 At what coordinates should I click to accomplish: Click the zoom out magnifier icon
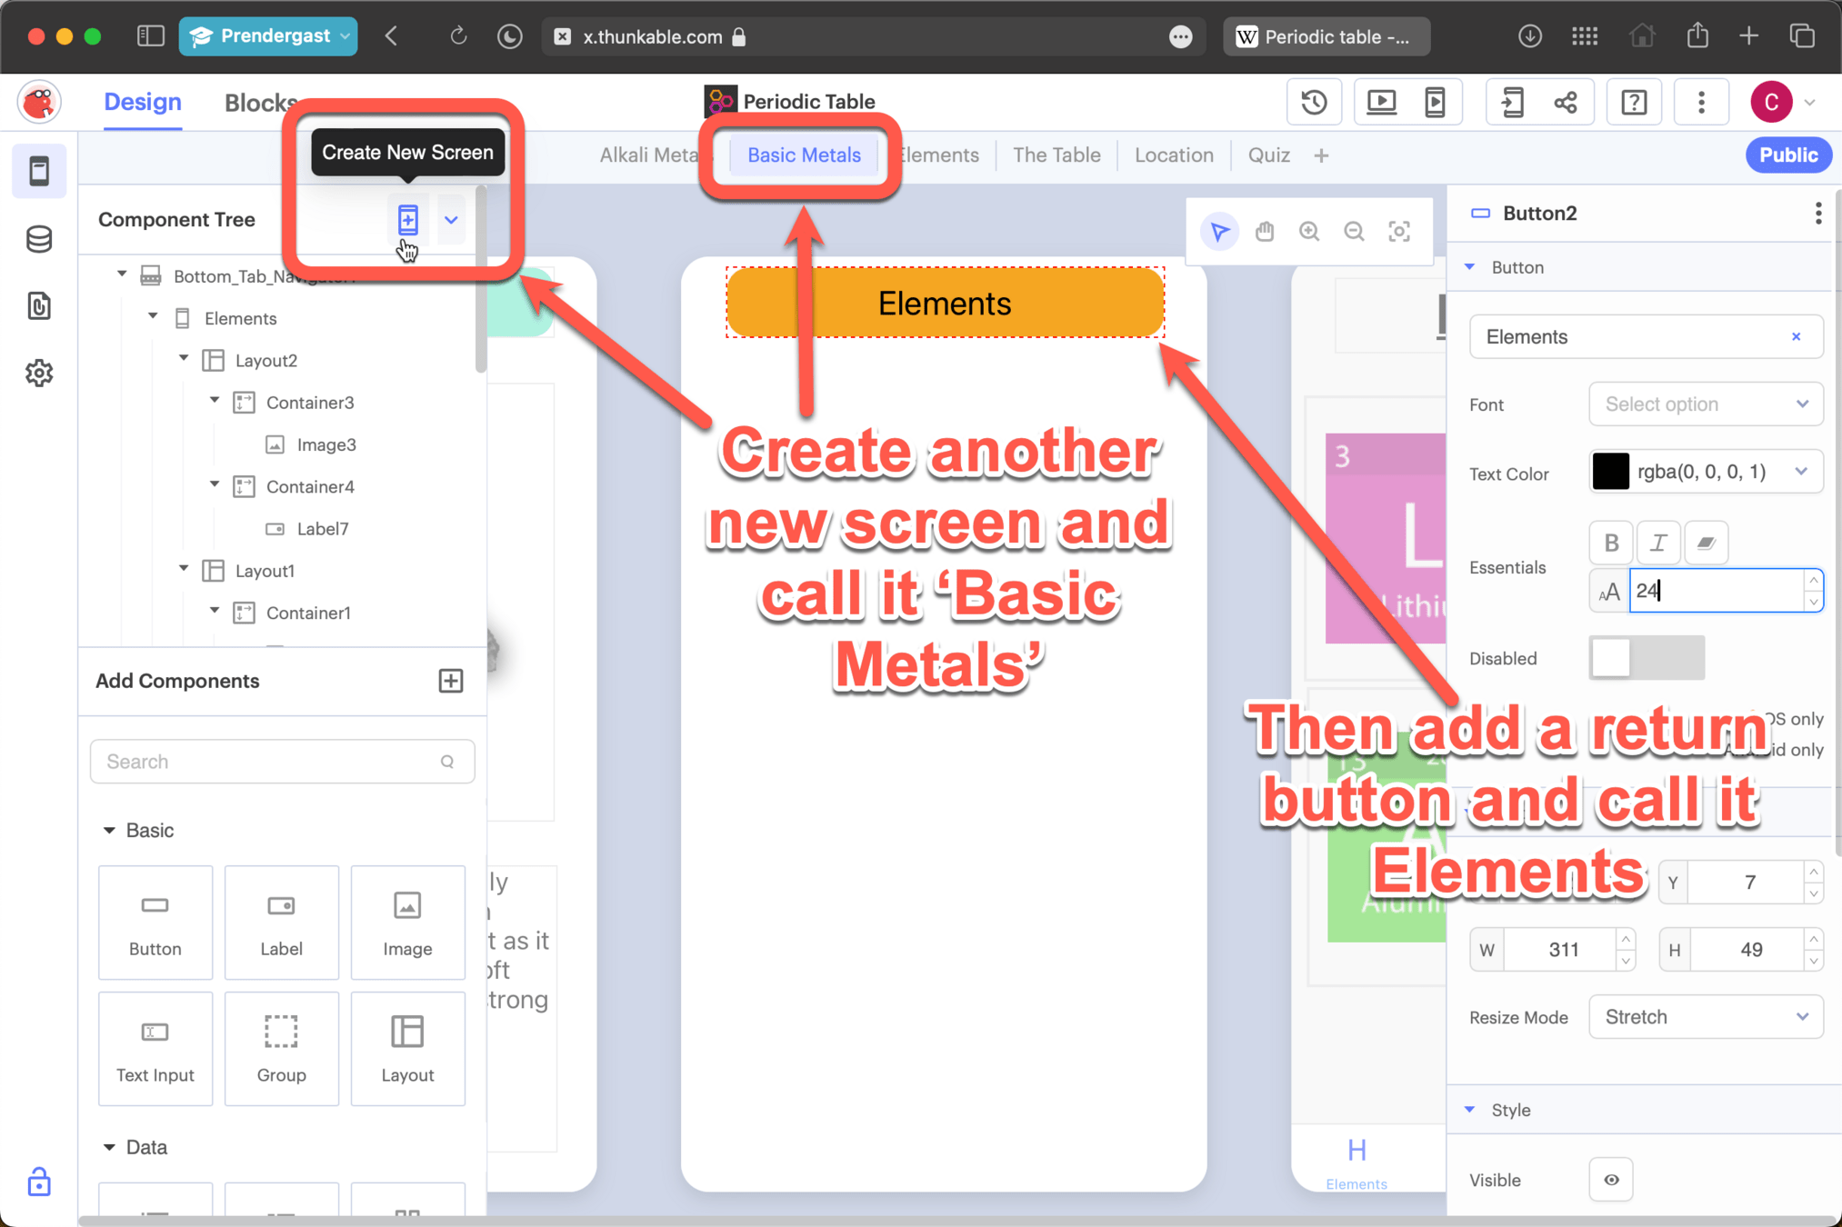(x=1354, y=232)
